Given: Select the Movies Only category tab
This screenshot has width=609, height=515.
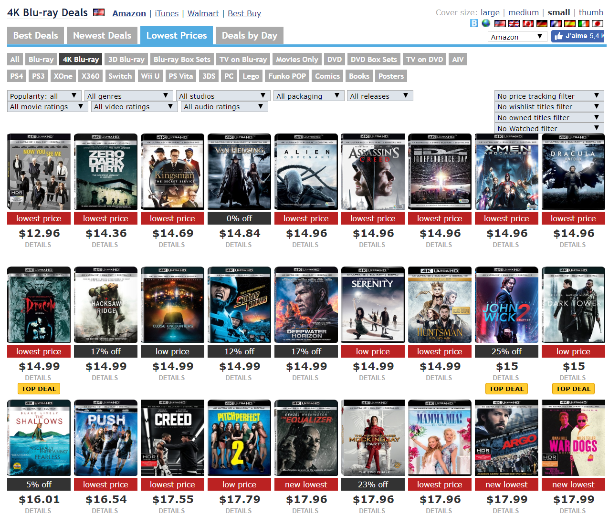Looking at the screenshot, I should coord(297,59).
